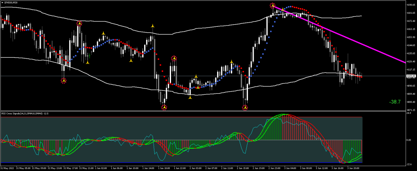Open the dropdown triangle beside SPX500,M30
The height and width of the screenshot is (171, 417).
tap(2, 3)
